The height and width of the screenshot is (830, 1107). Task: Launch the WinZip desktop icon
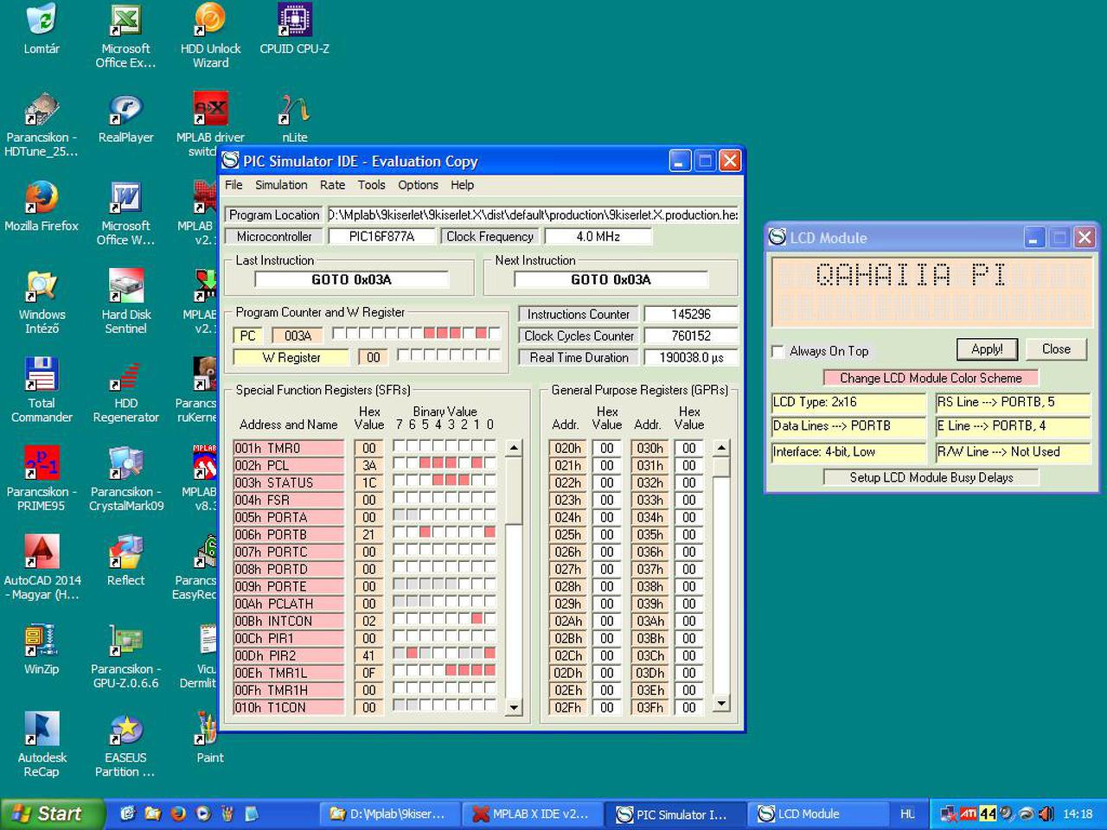tap(42, 649)
